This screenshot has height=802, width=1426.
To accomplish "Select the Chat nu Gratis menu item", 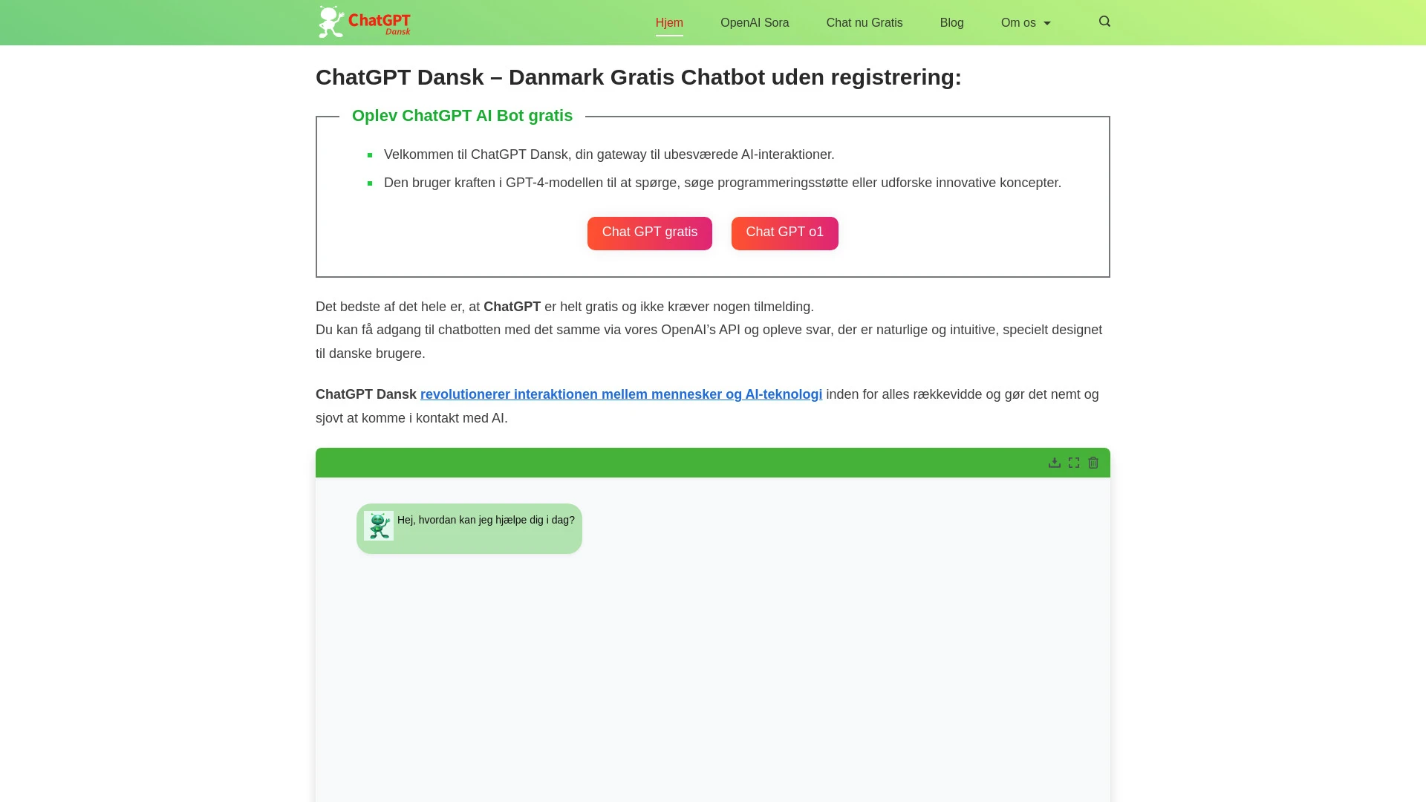I will [864, 22].
